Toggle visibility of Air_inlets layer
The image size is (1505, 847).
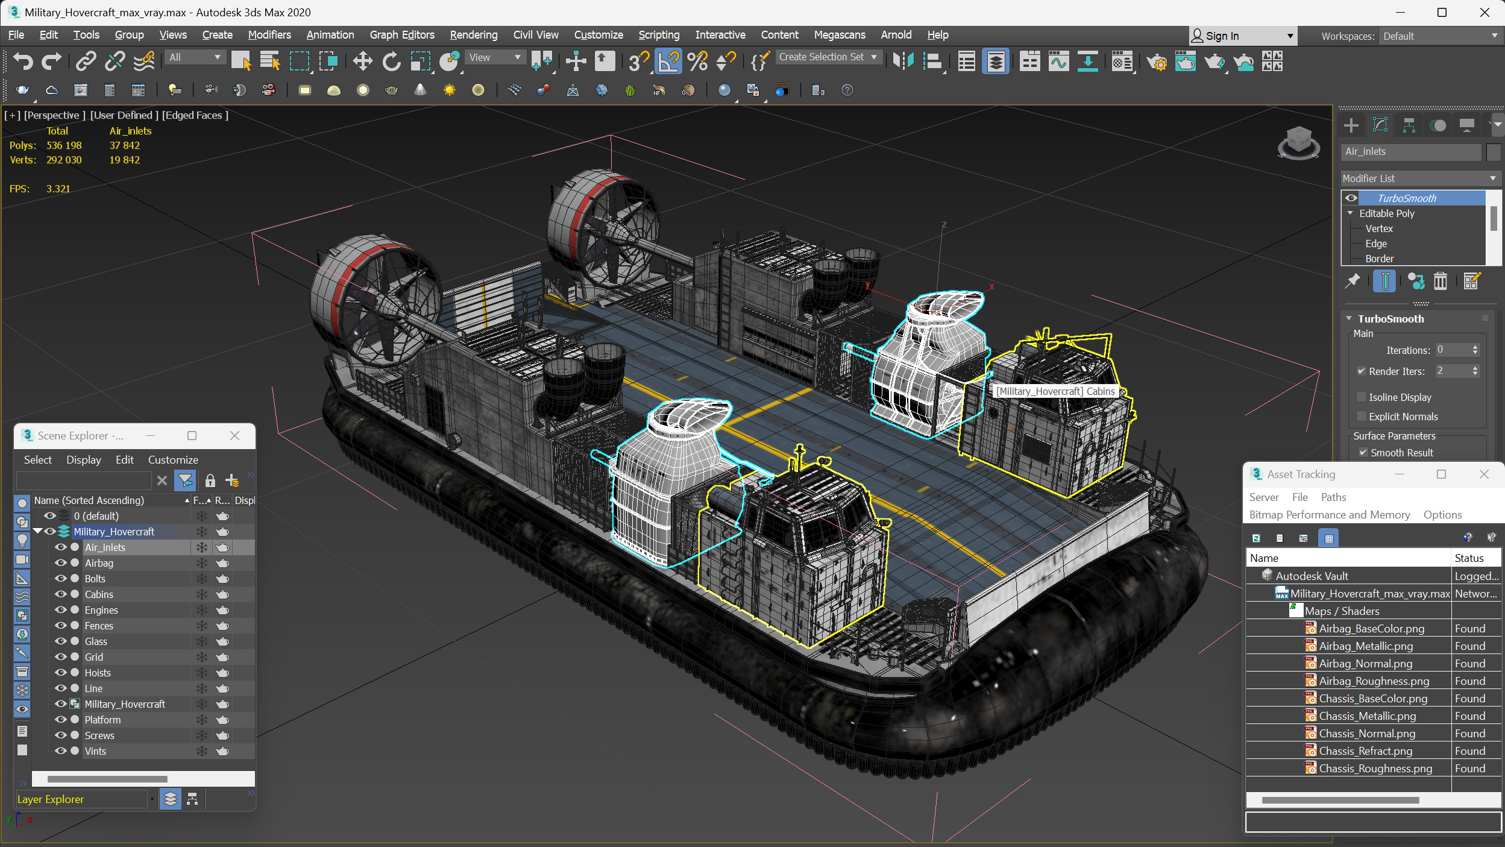(x=58, y=547)
